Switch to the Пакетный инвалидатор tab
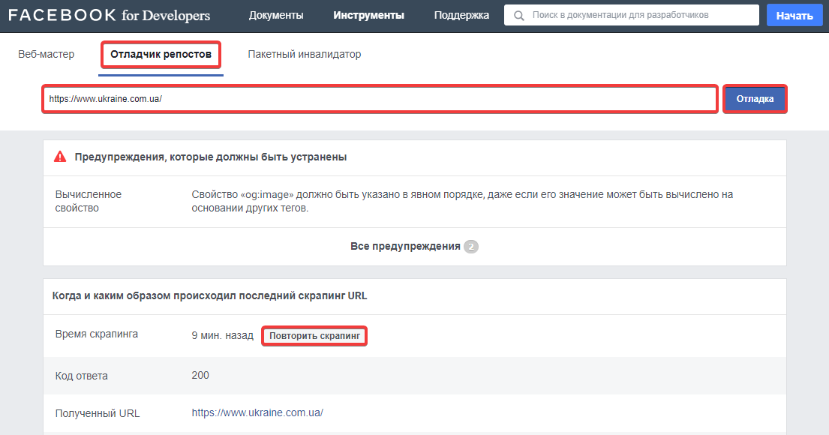Viewport: 829px width, 435px height. point(304,54)
